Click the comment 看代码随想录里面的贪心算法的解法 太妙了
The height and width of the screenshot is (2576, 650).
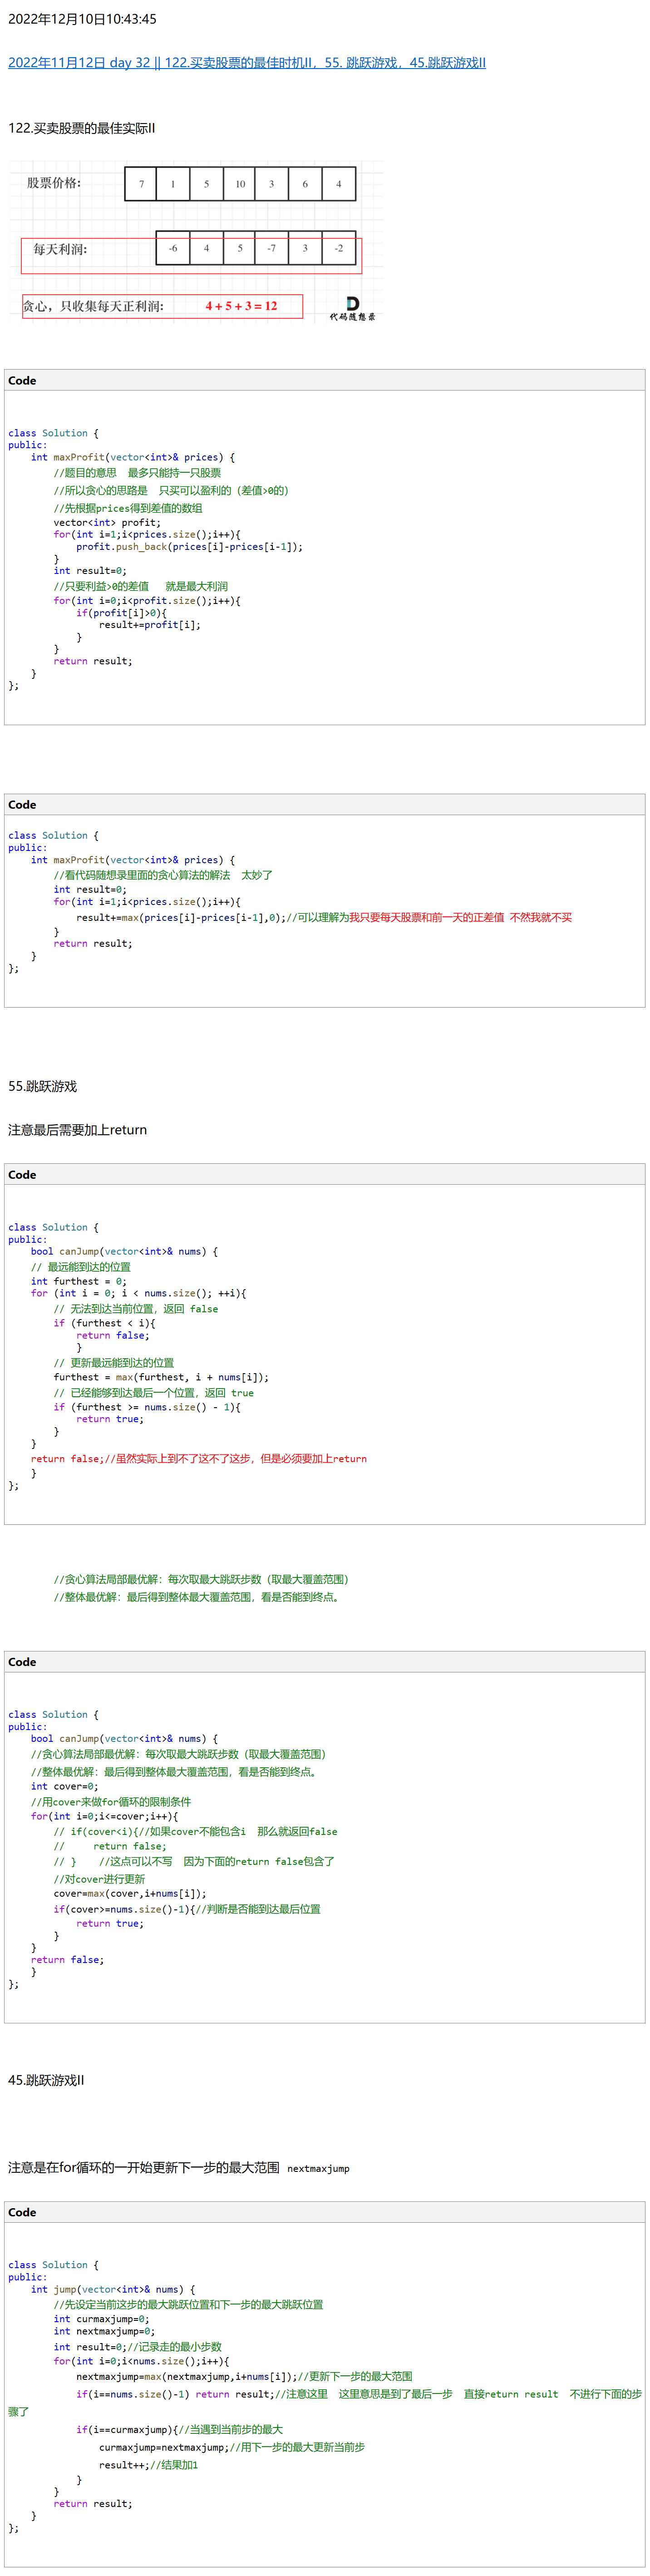(163, 876)
